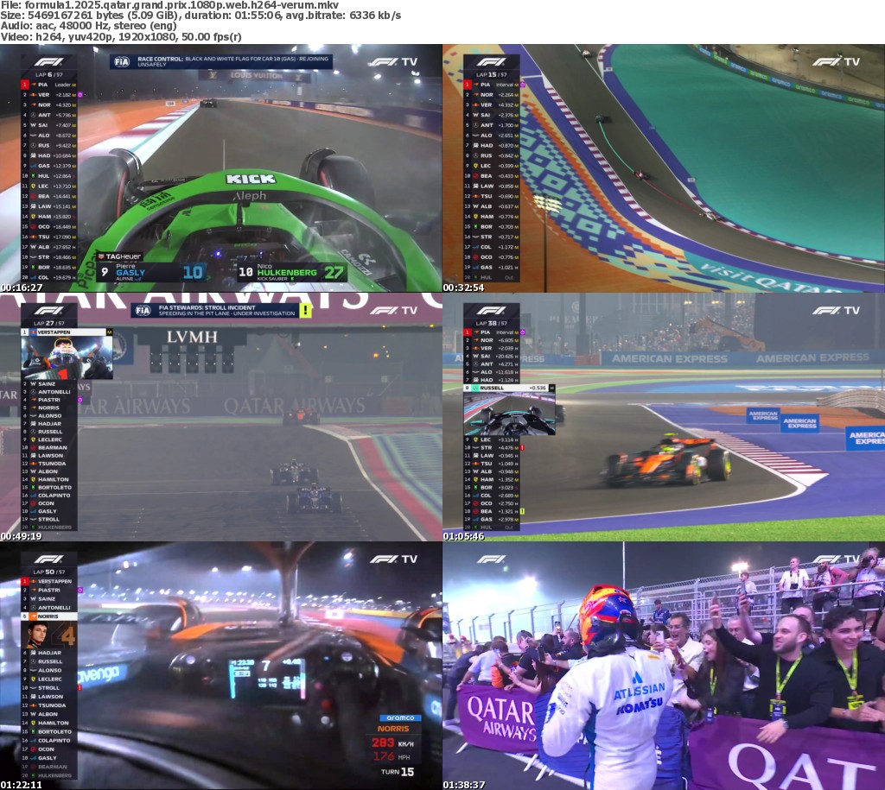Image resolution: width=885 pixels, height=790 pixels.
Task: Click the FIA logo on the Race Control banner
Action: (x=123, y=62)
